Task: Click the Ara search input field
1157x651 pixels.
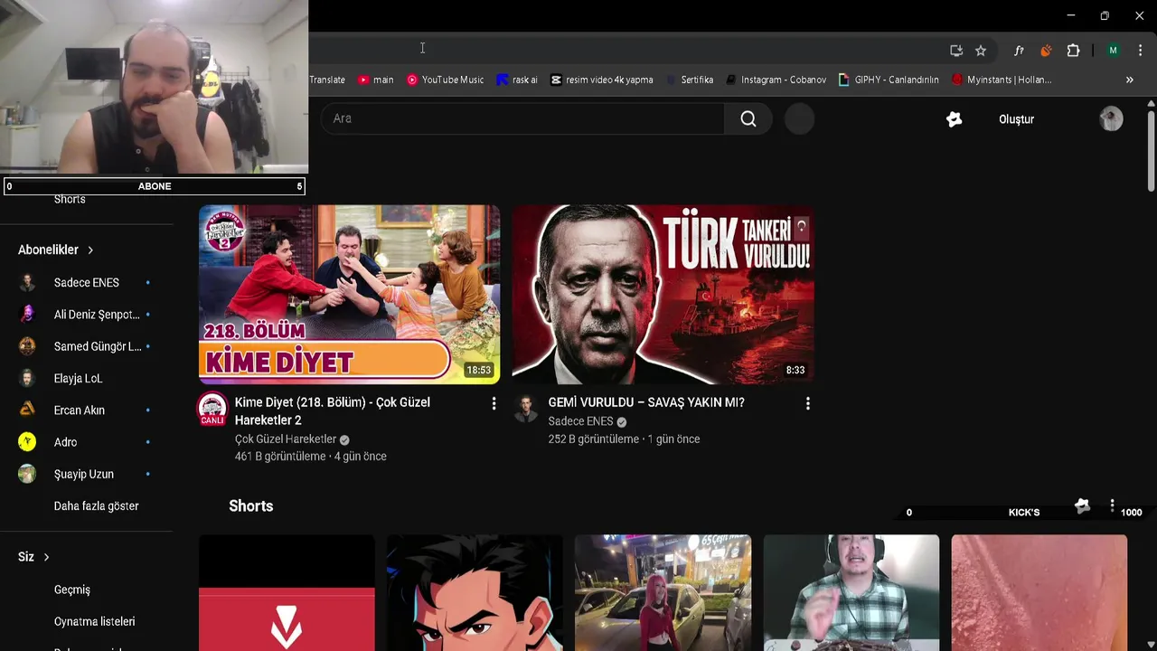Action: click(x=522, y=118)
